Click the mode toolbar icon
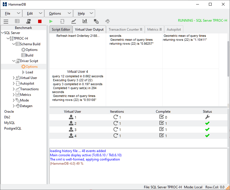The height and width of the screenshot is (190, 230). pos(96,21)
